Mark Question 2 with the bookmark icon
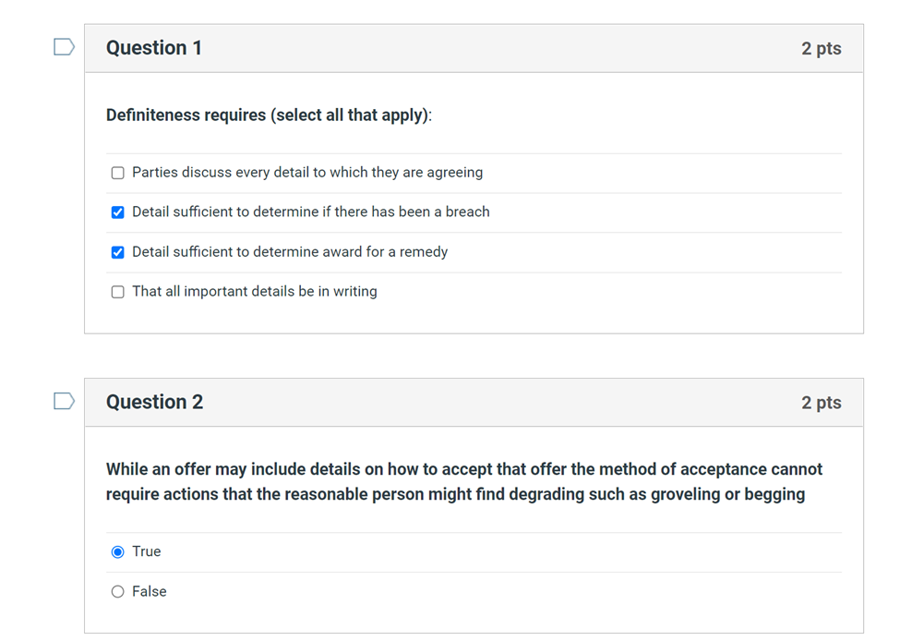This screenshot has width=900, height=641. click(x=63, y=401)
